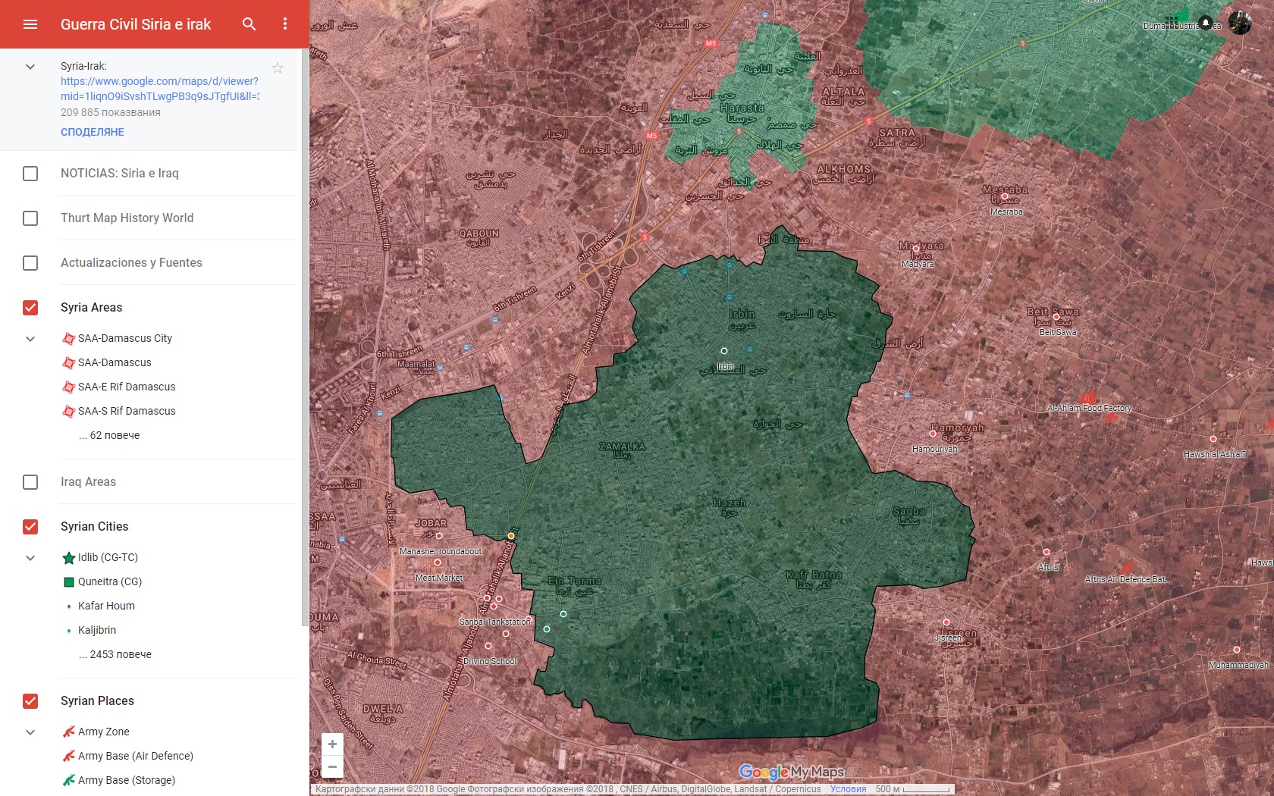
Task: Uncheck the Syria Areas layer
Action: [x=30, y=308]
